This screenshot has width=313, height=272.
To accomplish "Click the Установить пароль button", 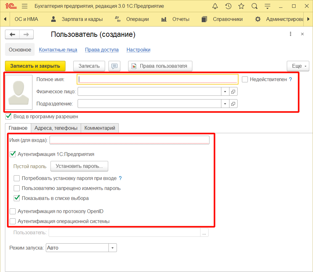I will 79,166.
